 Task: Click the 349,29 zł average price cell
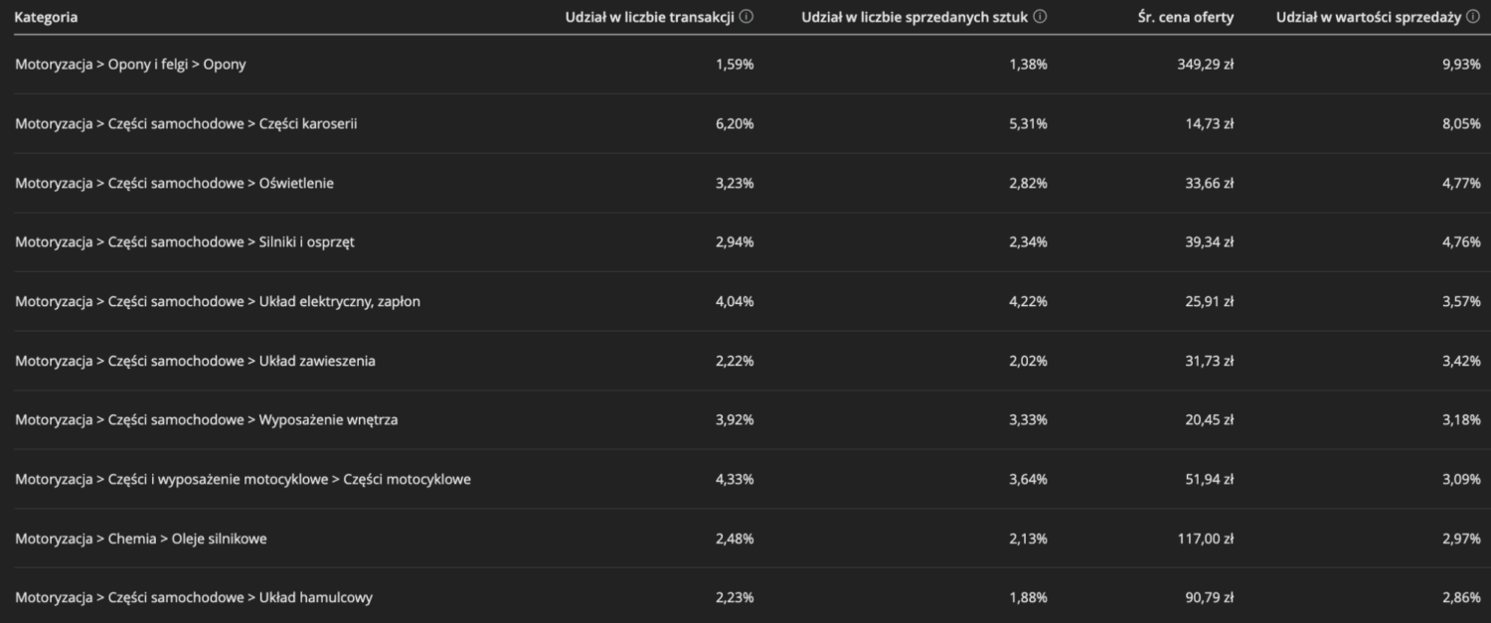coord(1206,65)
